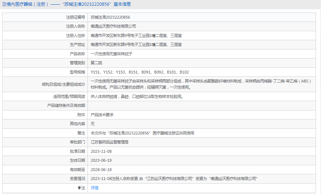The image size is (321, 194).
Task: Click the 管理类别 label
Action: coord(77,63)
